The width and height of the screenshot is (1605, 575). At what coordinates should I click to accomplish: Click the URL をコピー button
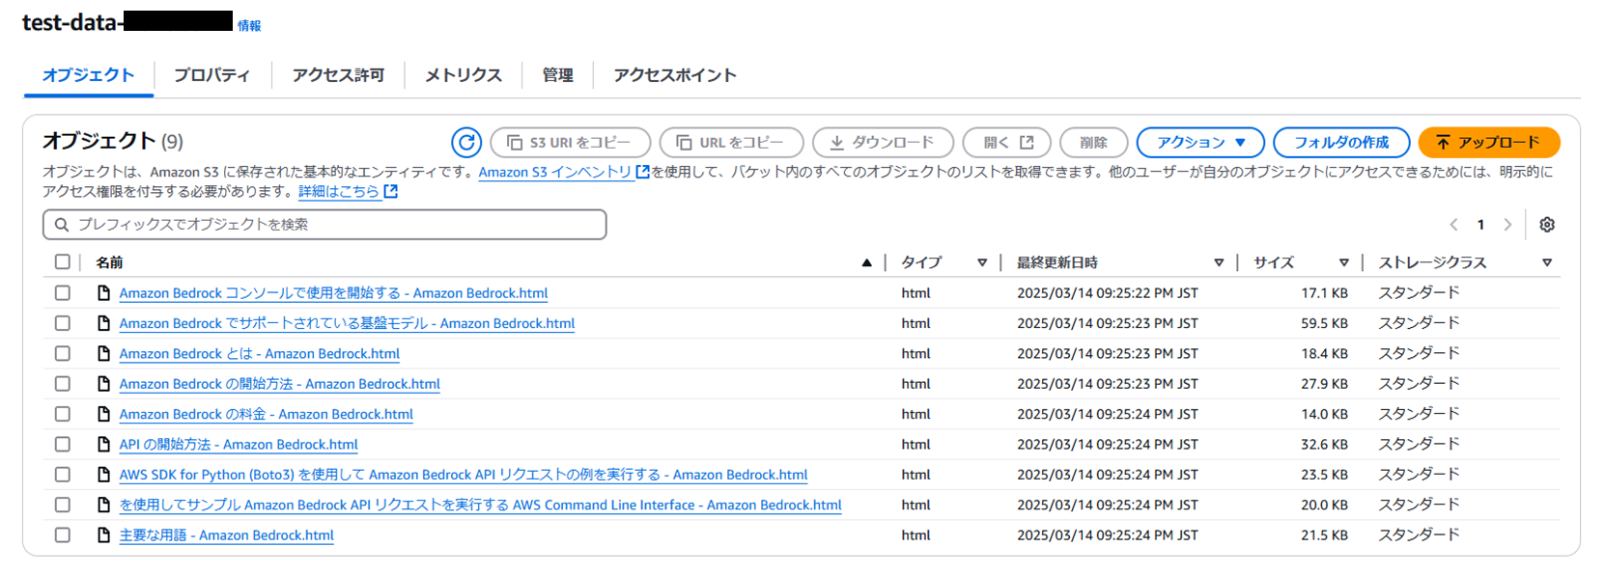[x=731, y=143]
